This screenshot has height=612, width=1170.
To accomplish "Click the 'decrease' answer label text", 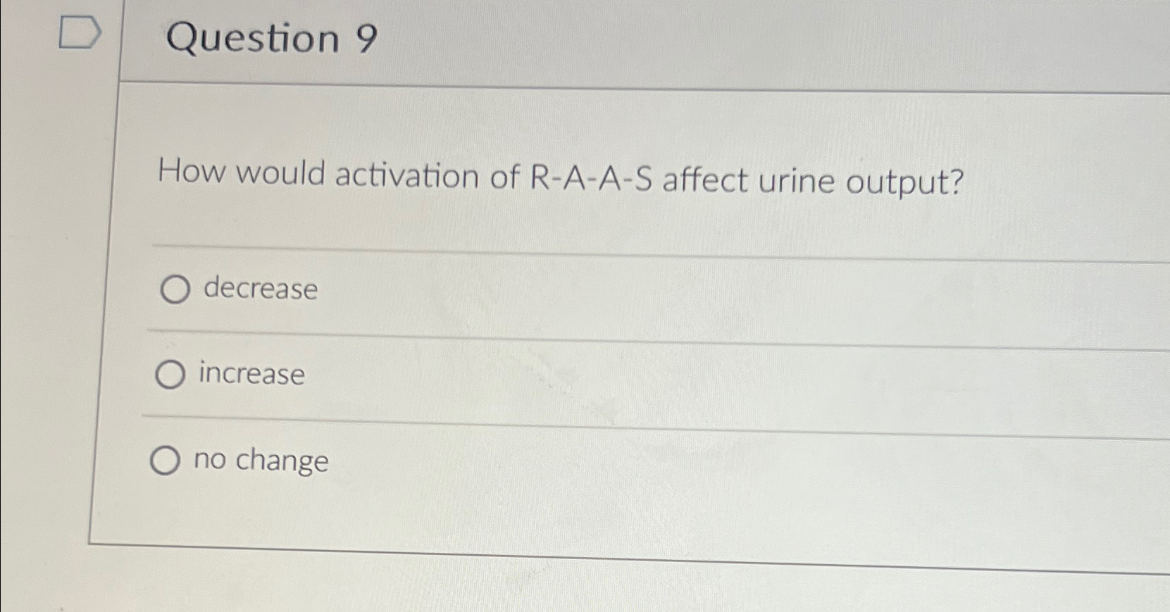I will tap(256, 289).
